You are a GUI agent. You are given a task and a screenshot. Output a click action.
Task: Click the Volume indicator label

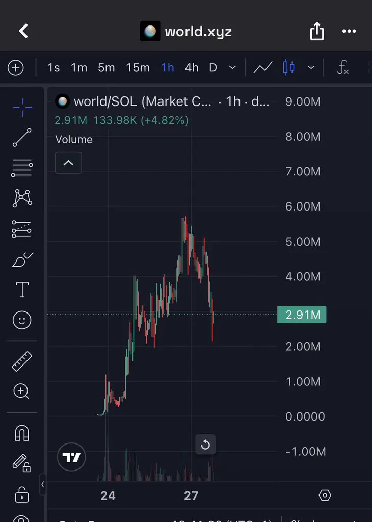click(x=74, y=139)
